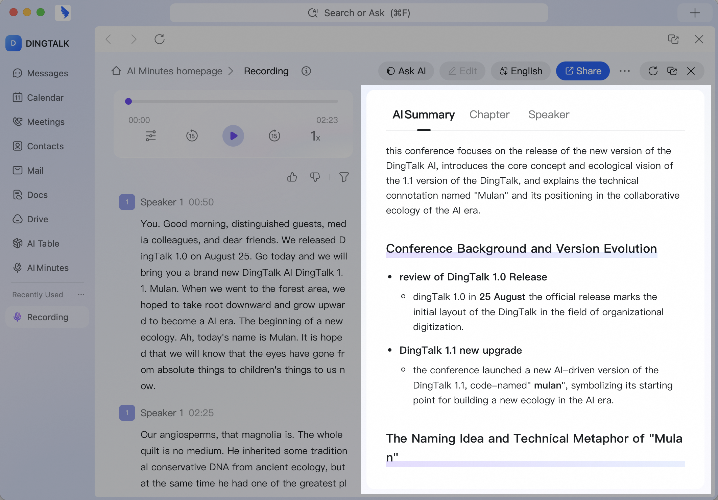Give the transcript a thumbs up
Viewport: 718px width, 500px height.
click(x=292, y=177)
